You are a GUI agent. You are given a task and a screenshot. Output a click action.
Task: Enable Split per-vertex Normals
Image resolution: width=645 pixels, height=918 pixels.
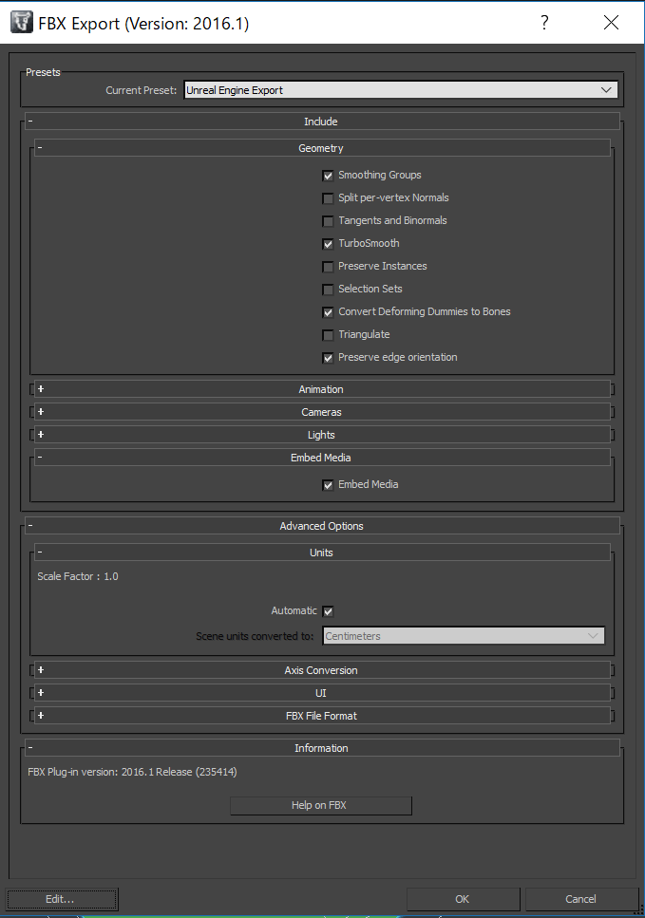click(328, 198)
